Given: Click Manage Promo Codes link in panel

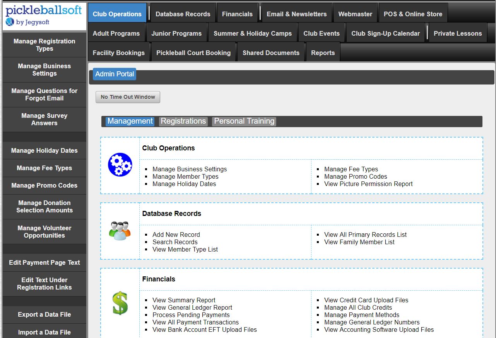Looking at the screenshot, I should [x=356, y=176].
